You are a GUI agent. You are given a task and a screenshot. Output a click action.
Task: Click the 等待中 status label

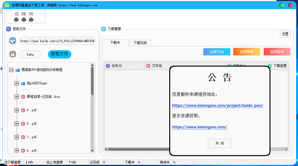pos(165,162)
